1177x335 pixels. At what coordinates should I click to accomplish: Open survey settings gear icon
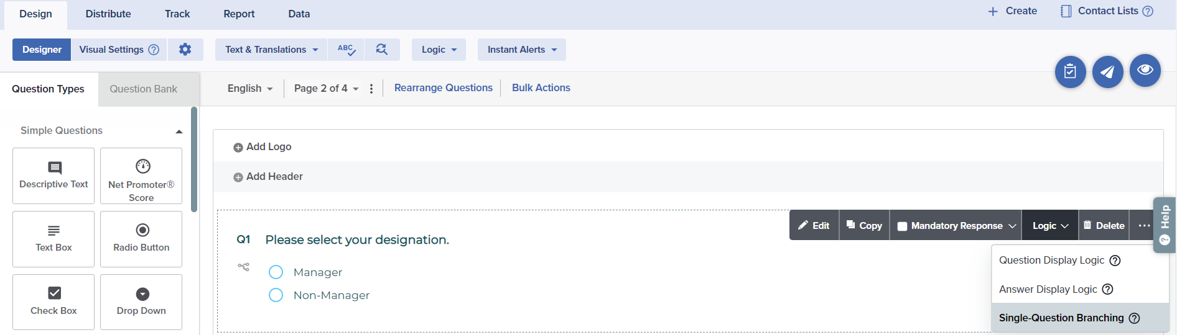coord(185,50)
